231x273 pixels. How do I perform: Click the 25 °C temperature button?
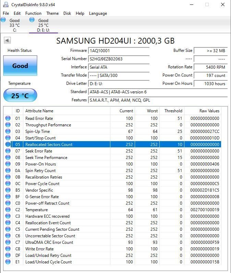click(x=20, y=95)
